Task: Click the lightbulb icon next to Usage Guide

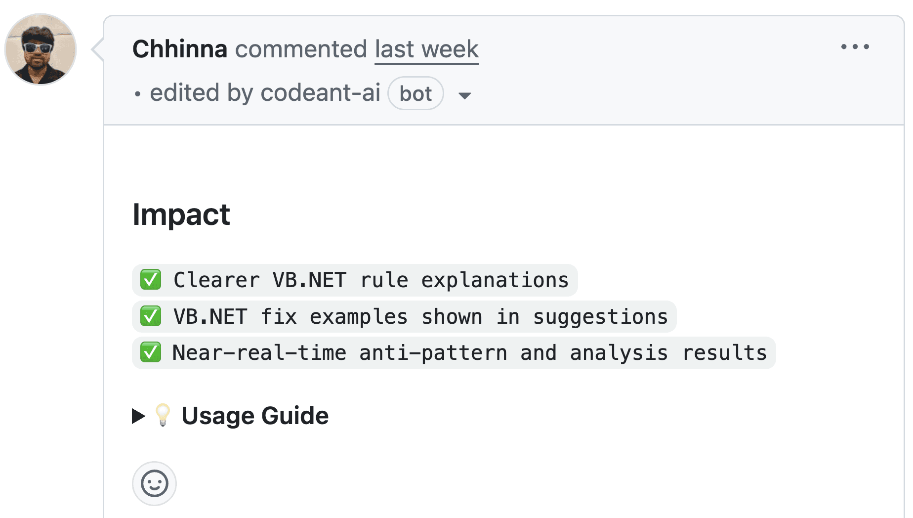Action: 163,415
